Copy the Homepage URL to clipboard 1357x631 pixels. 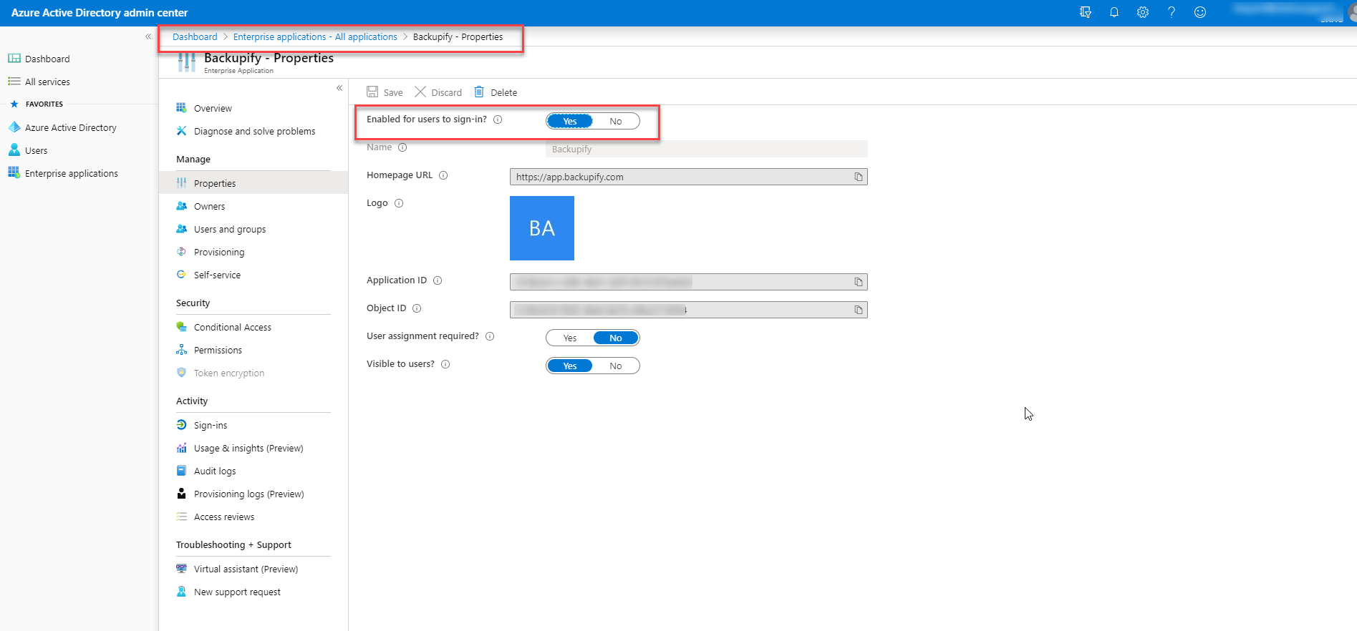point(858,177)
